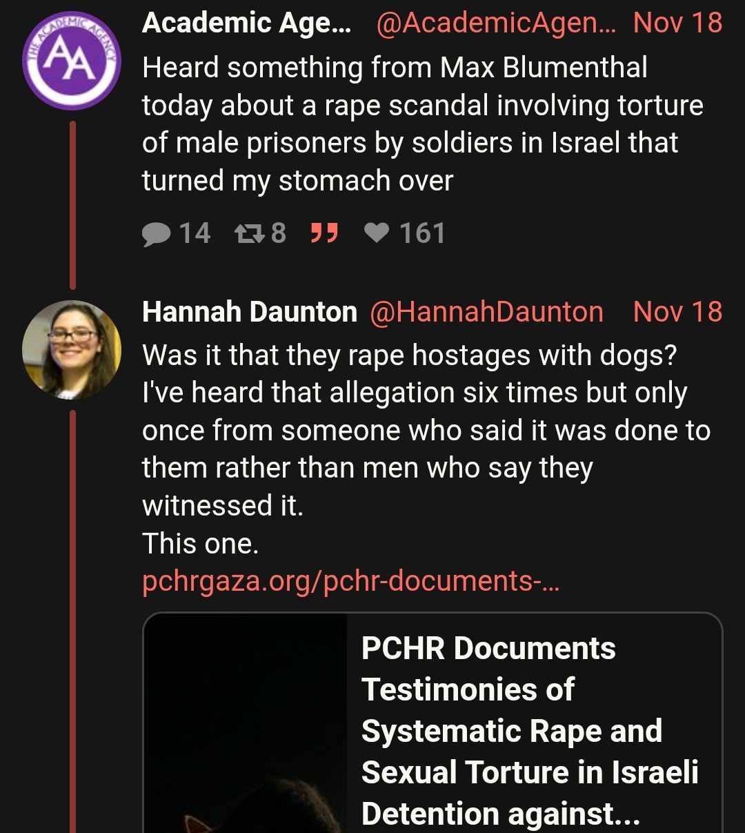Open Hannah Daunton's profile photo
Screen dimensions: 745x833
coord(72,350)
